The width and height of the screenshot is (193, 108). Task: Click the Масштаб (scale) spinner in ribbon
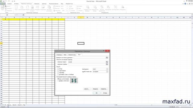pos(67,11)
